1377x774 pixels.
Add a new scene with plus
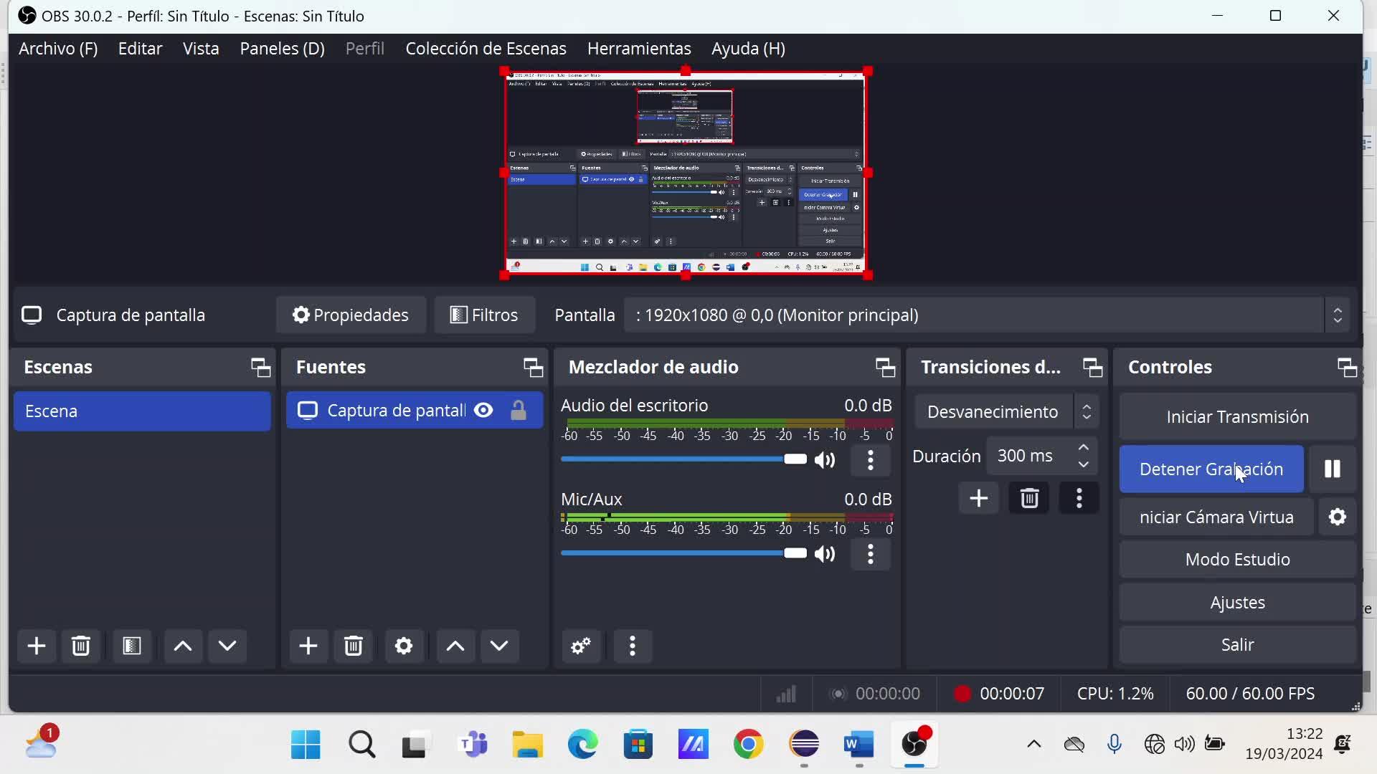pyautogui.click(x=37, y=646)
